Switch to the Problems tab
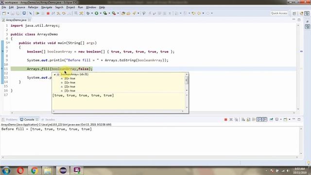 click(x=10, y=120)
